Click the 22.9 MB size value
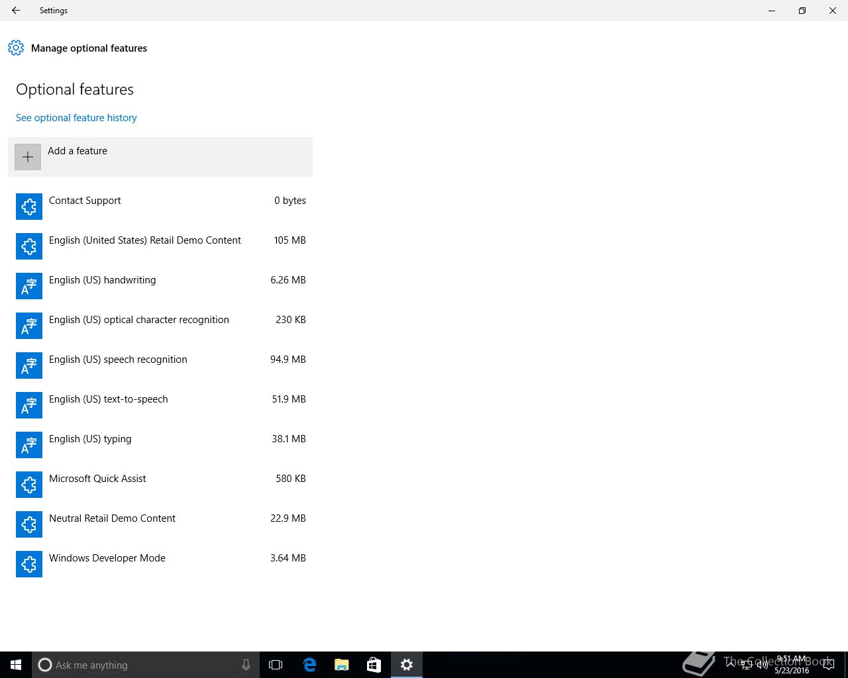Screen dimensions: 848x678 (288, 518)
